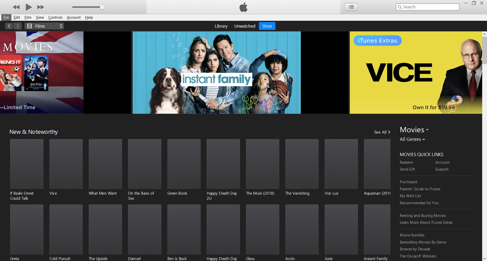Open The Oscars Winners link

[418, 256]
